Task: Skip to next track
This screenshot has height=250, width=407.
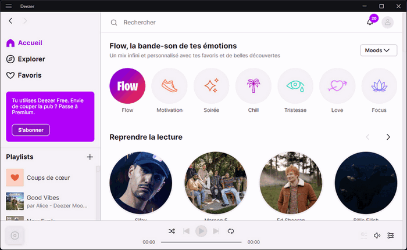Action: (216, 231)
